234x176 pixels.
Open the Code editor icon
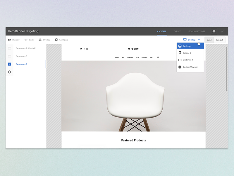[25, 40]
